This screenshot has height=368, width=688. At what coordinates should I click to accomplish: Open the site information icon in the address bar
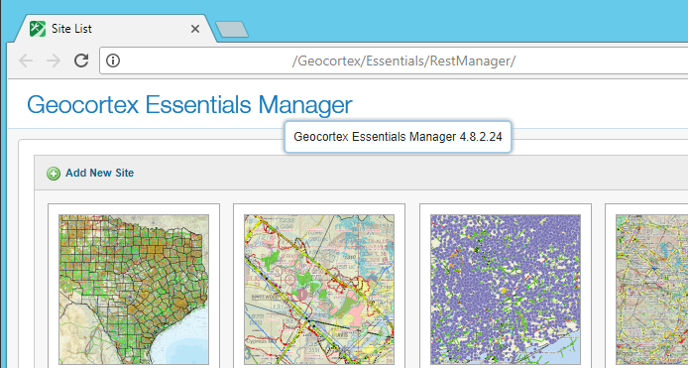coord(113,61)
